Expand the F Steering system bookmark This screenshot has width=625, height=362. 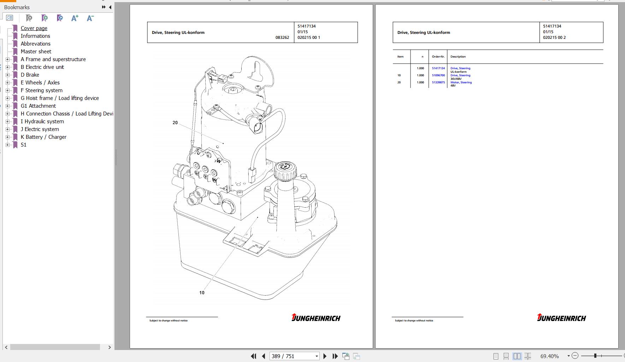point(7,90)
